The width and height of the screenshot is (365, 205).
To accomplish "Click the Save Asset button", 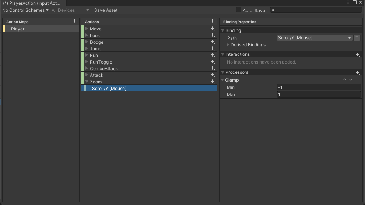I will click(x=106, y=10).
